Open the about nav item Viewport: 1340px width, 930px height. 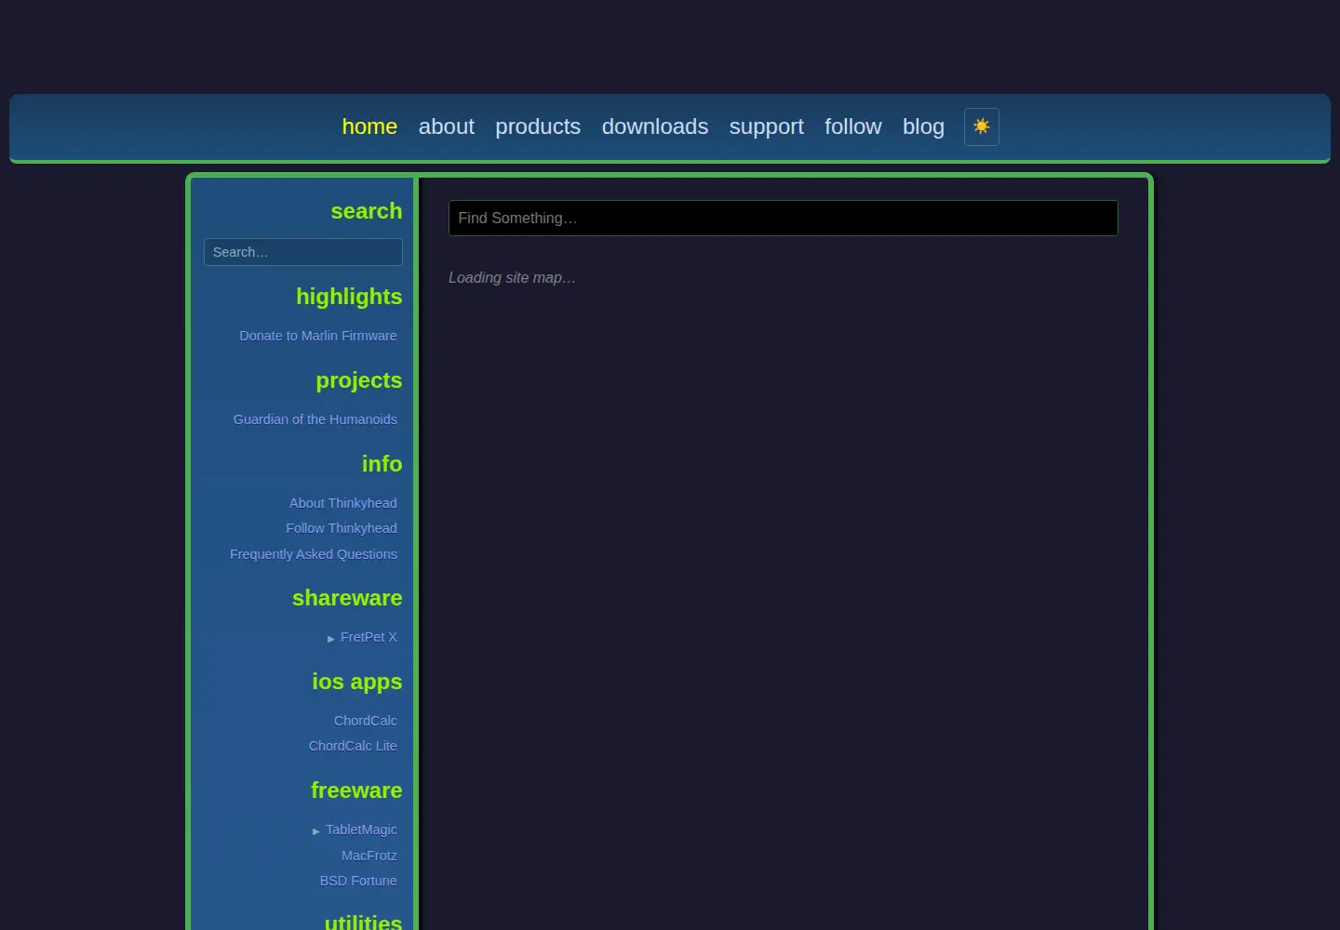coord(447,126)
